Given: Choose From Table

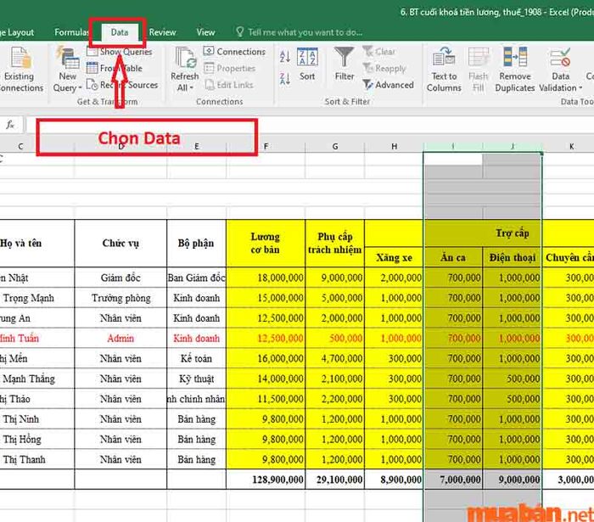Looking at the screenshot, I should 115,68.
